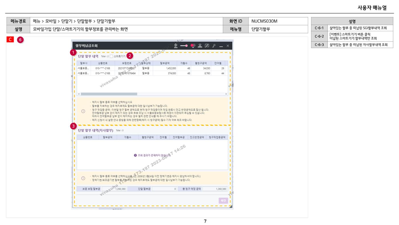
Task: Click the 보증 보험 할부금 field showing 1,260,380
Action: click(114, 189)
